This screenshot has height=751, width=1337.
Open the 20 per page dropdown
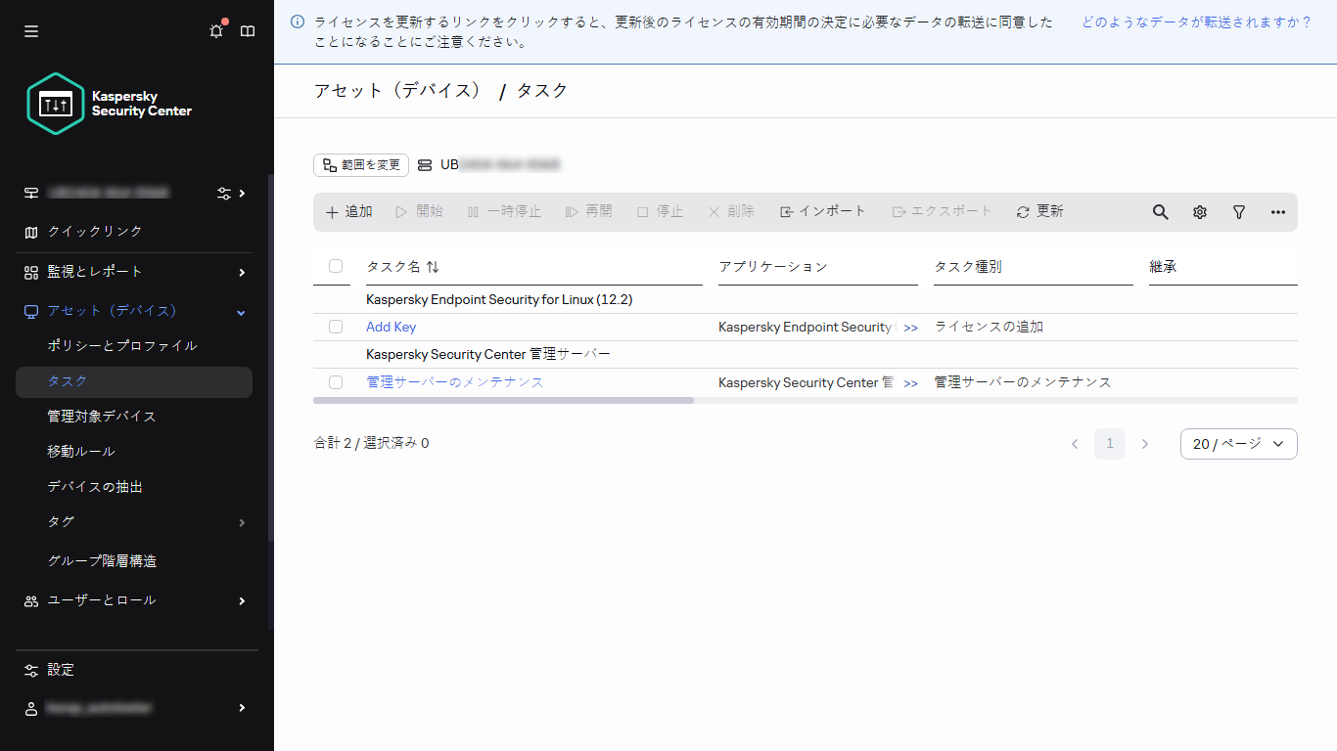pos(1238,443)
